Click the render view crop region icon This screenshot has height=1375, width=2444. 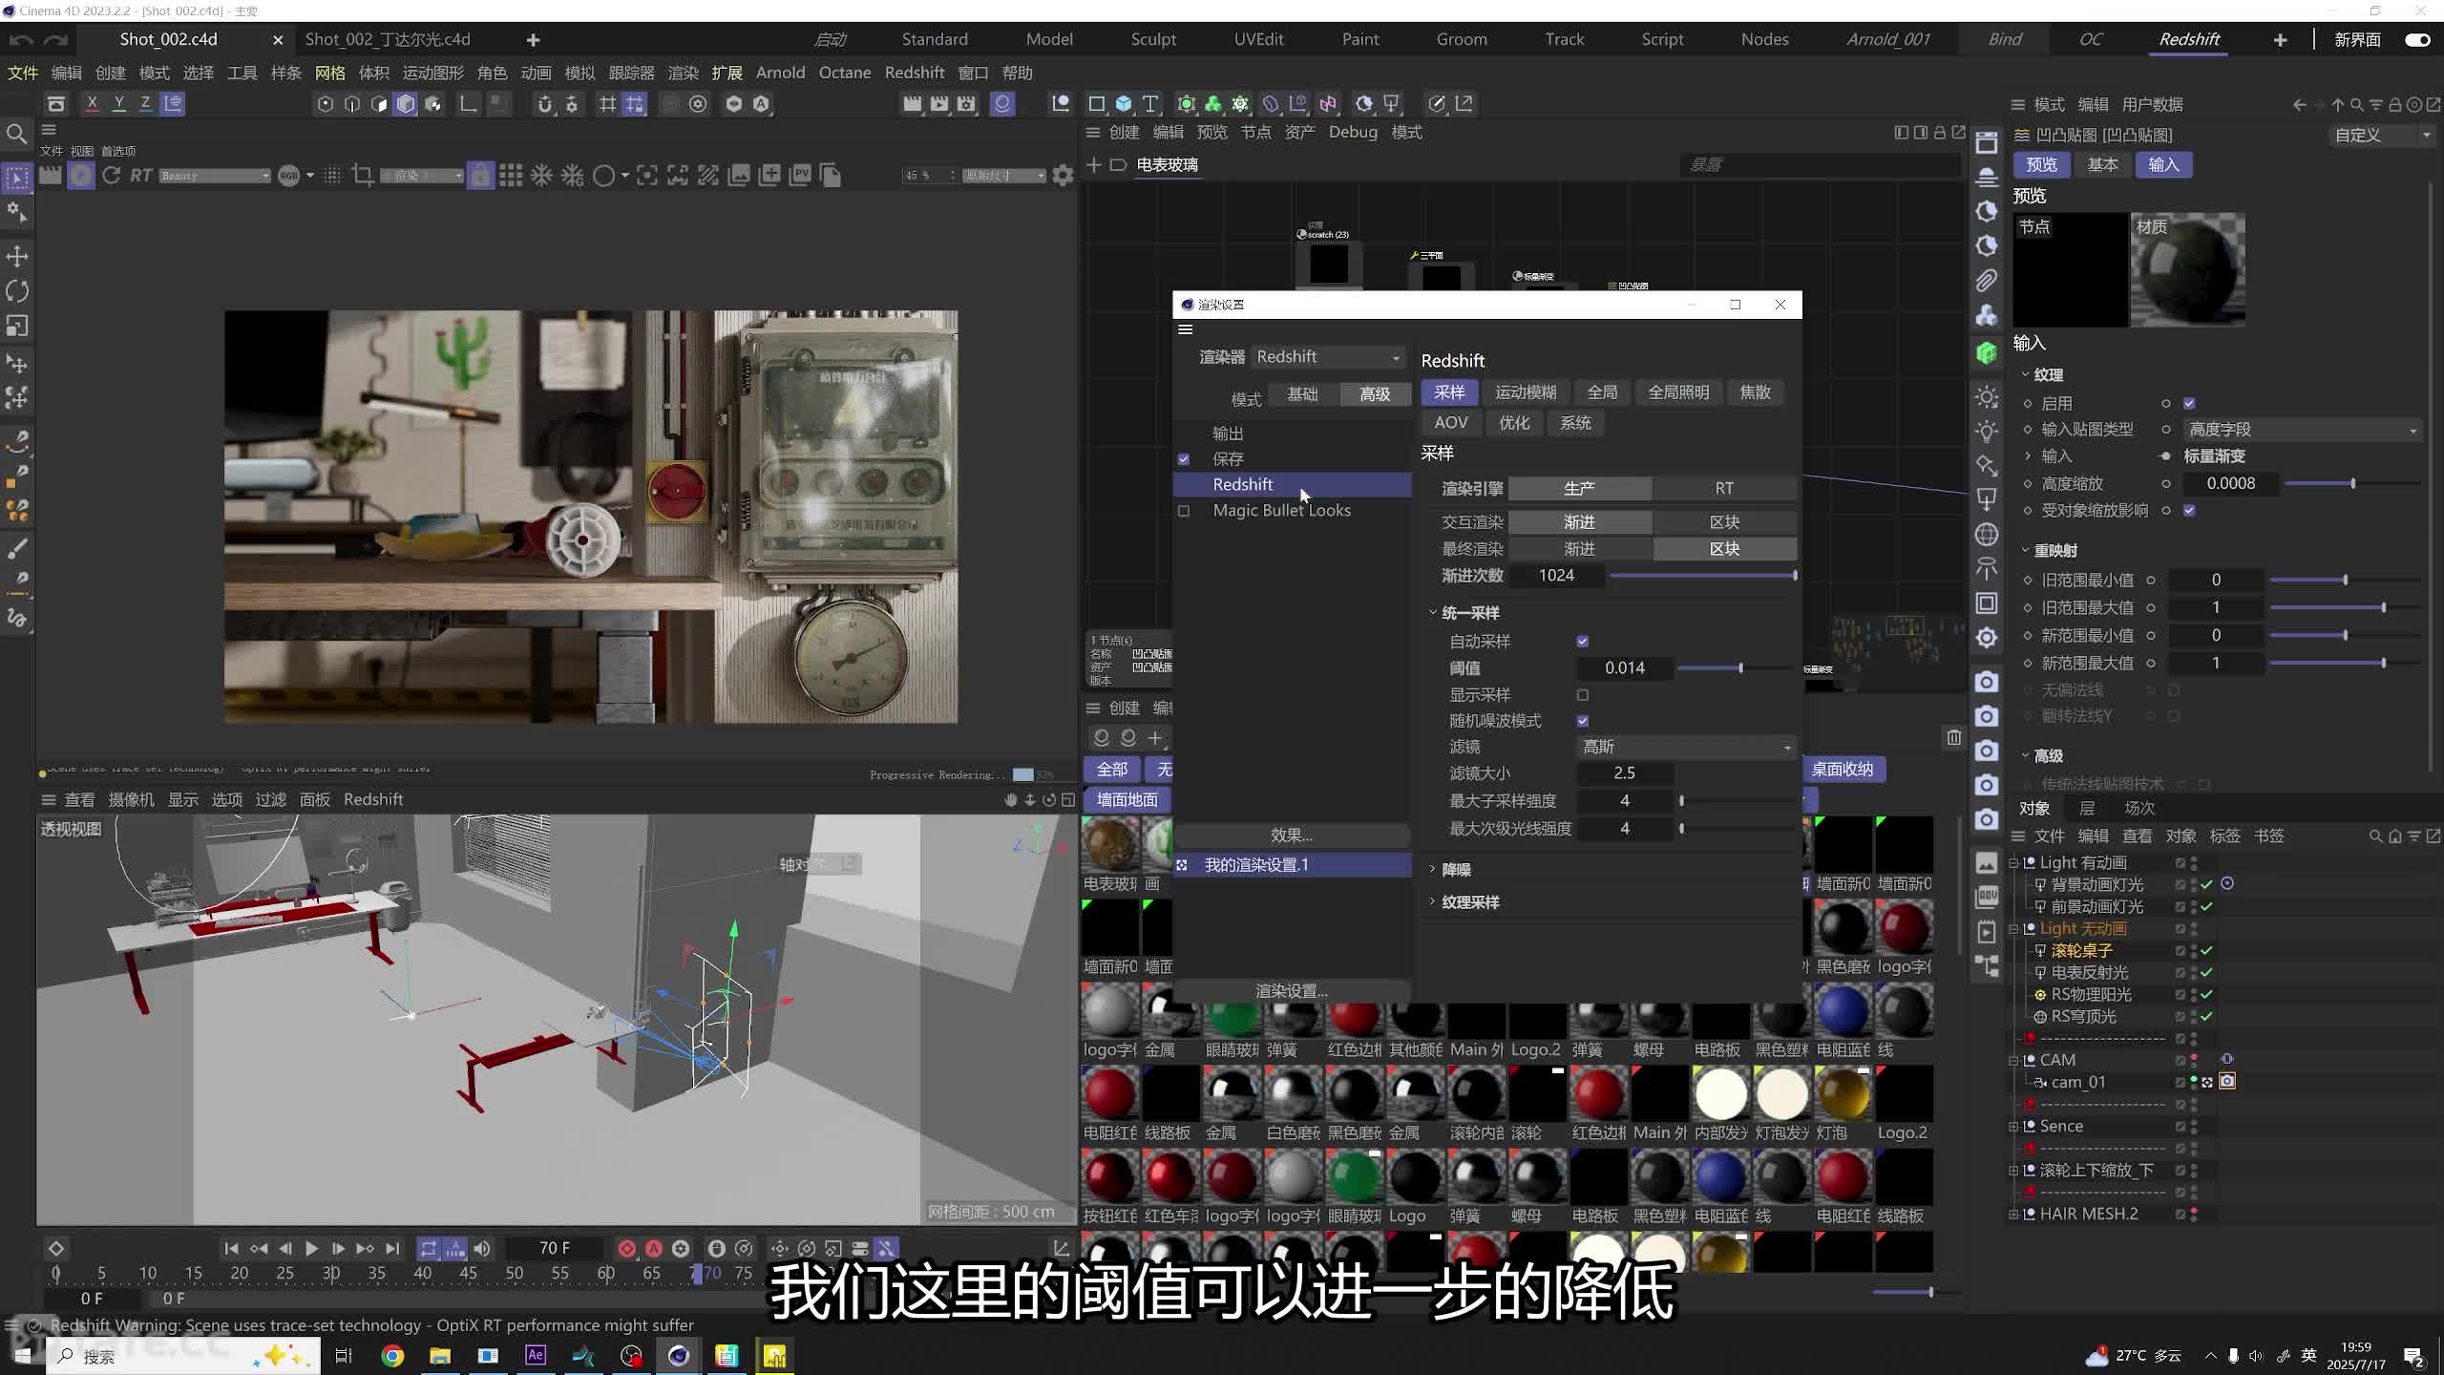(362, 176)
